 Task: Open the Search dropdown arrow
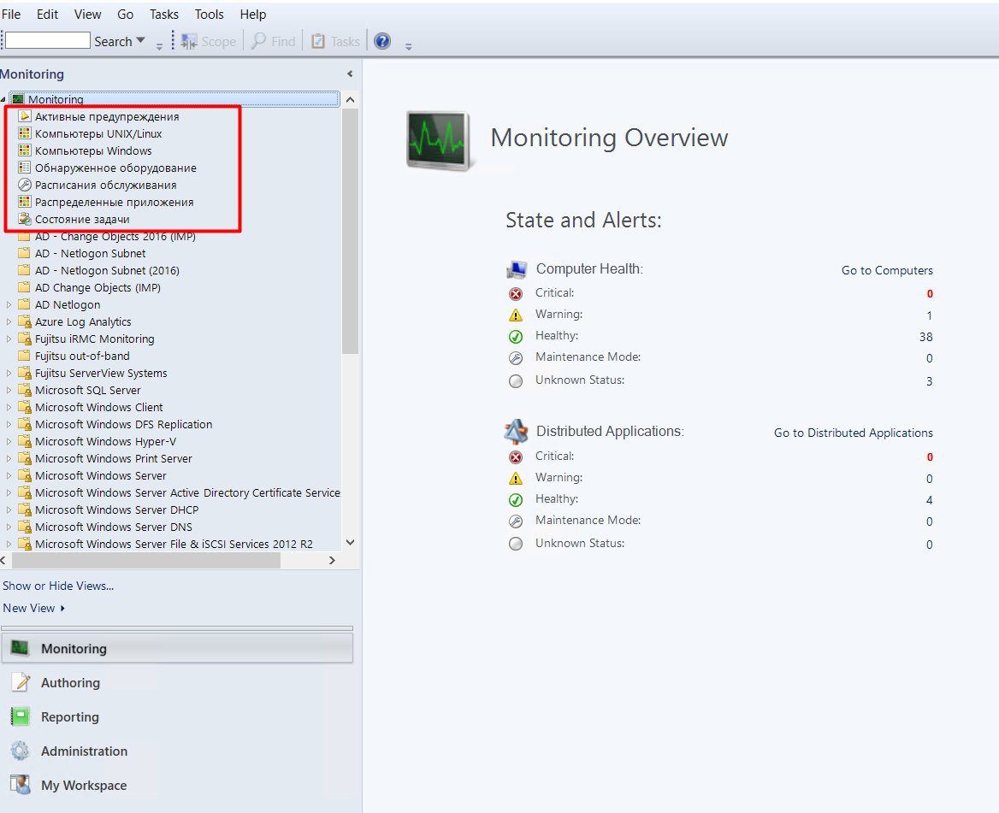[x=141, y=40]
